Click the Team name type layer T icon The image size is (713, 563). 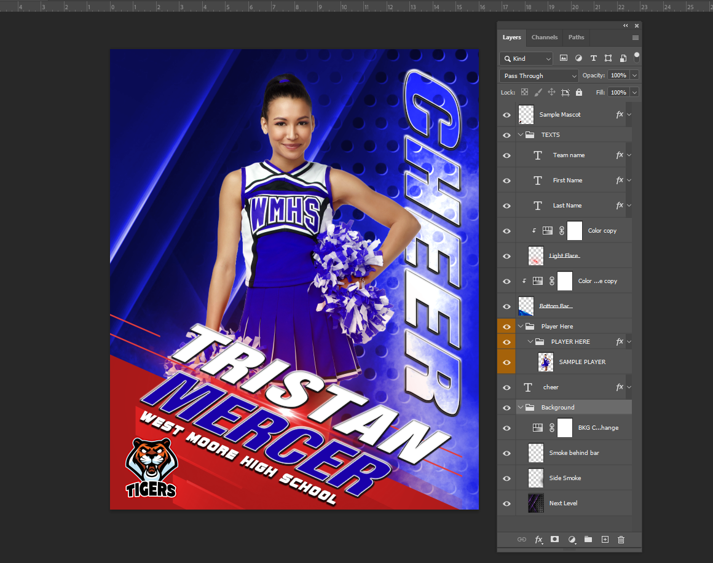point(537,155)
